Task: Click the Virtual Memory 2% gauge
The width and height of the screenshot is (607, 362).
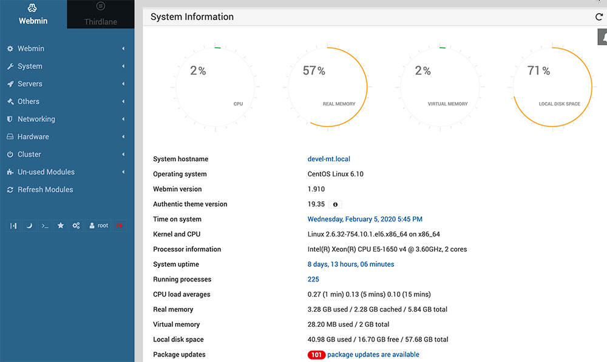Action: click(x=440, y=87)
